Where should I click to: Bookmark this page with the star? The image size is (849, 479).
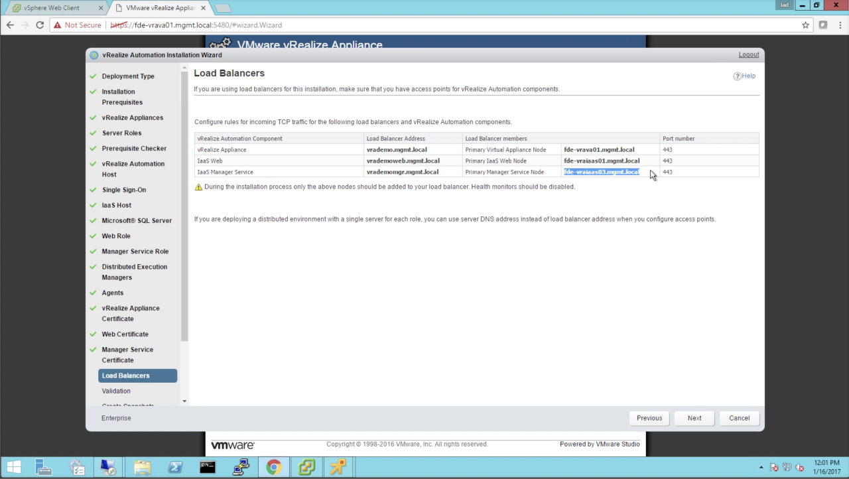[805, 25]
